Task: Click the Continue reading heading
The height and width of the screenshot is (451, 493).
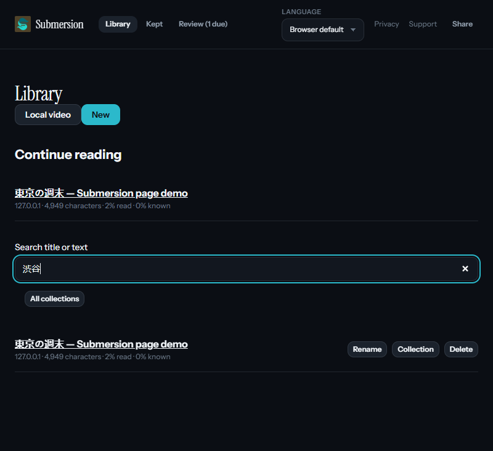Action: (68, 155)
